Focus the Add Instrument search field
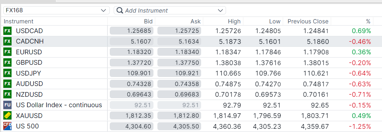This screenshot has height=132, width=382. [170, 10]
